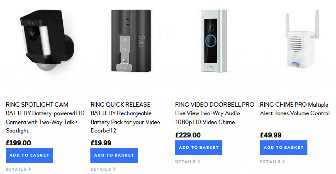
Task: Click the chevron beside Spotlight Cam details
Action: pos(30,169)
